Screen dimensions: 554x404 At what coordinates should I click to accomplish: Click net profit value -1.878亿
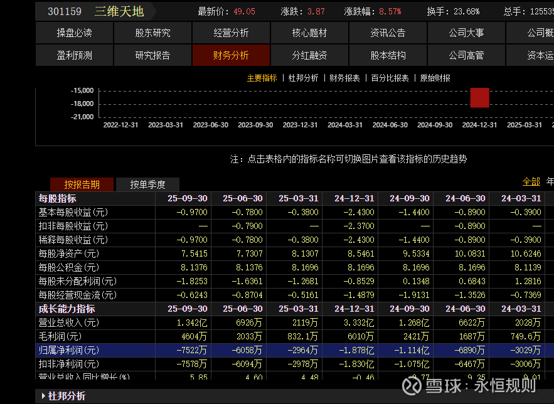point(356,350)
